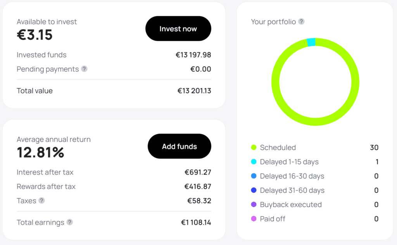This screenshot has height=245, width=397.
Task: Open the Your portfolio help icon
Action: tap(301, 22)
